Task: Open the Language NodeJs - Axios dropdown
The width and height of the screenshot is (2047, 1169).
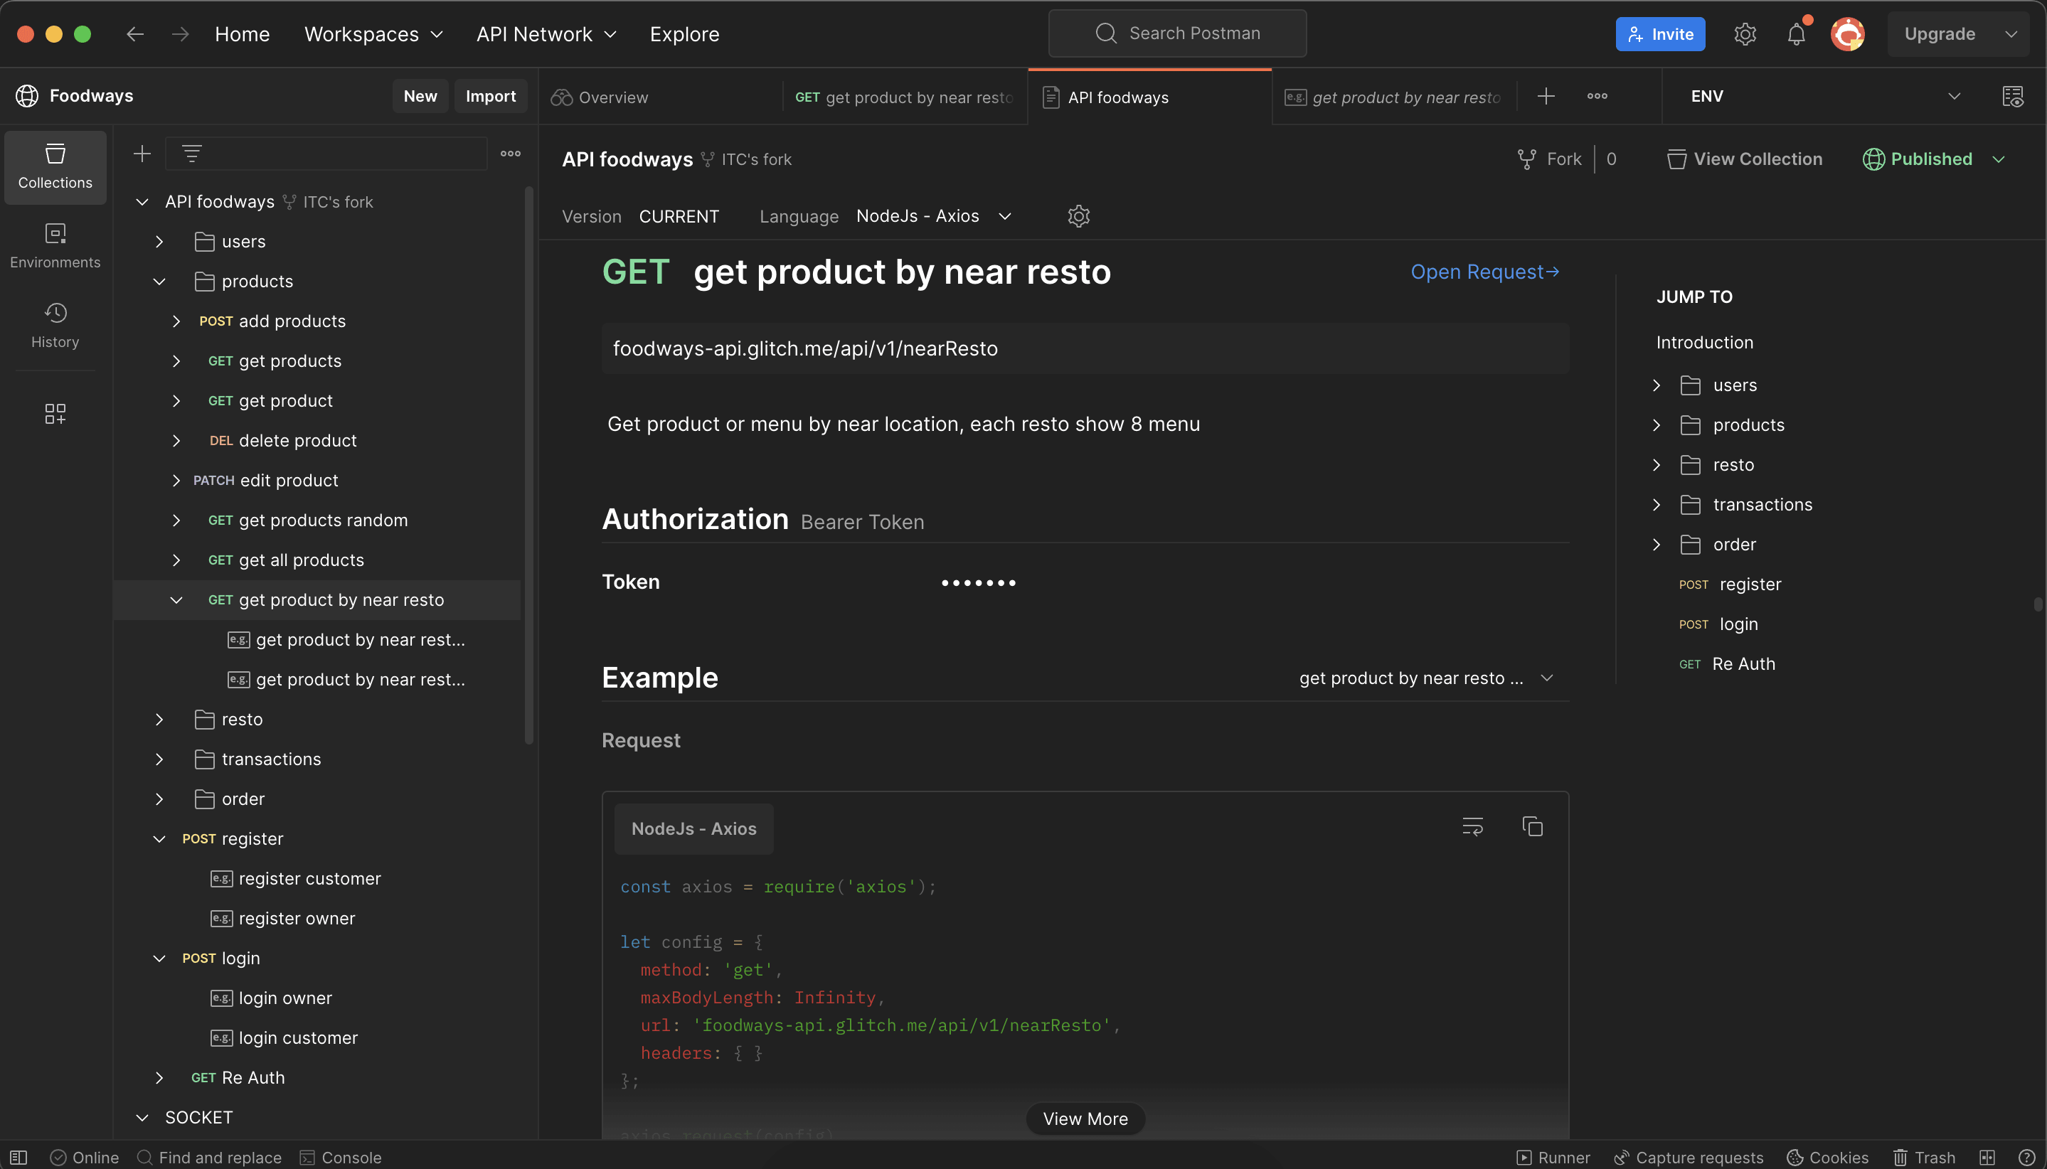Action: coord(933,216)
